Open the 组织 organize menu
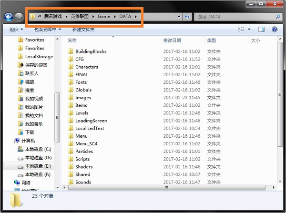Image resolution: width=286 pixels, height=213 pixels. tap(16, 30)
